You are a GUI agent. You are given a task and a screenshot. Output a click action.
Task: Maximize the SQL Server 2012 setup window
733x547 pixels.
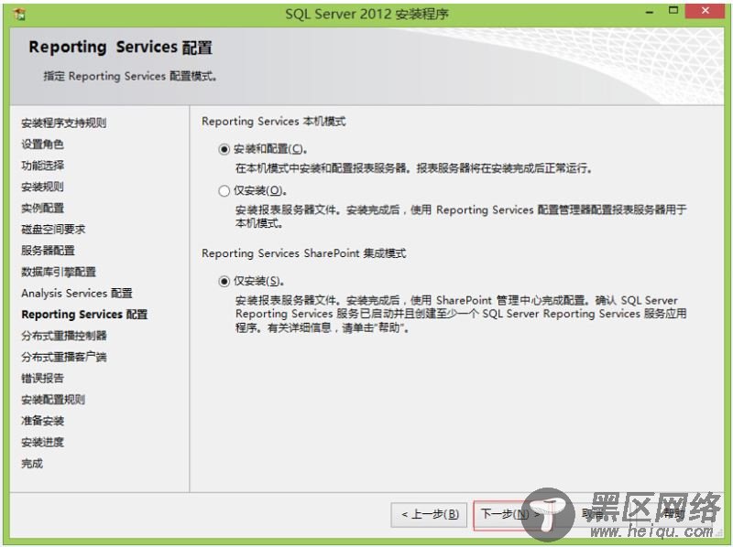(x=673, y=11)
